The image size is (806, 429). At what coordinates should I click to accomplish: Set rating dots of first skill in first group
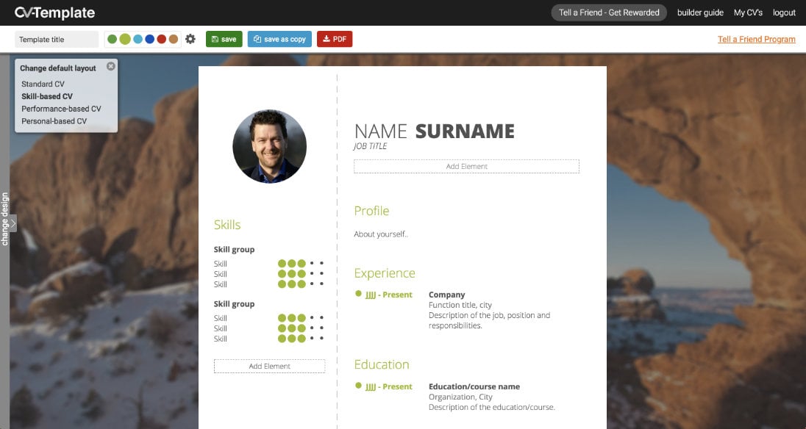[301, 263]
